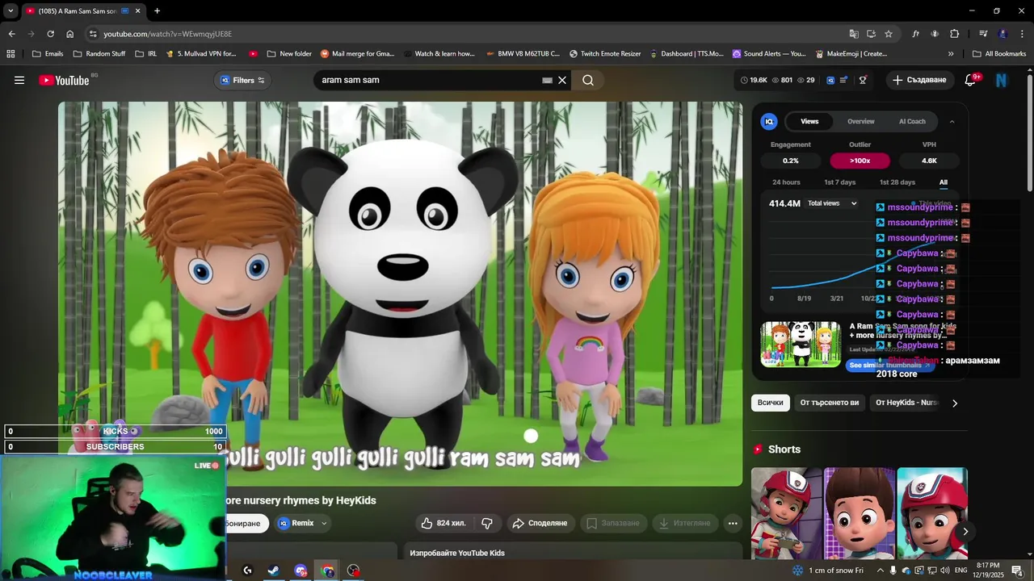Go back in browser history
This screenshot has width=1034, height=581.
11,34
